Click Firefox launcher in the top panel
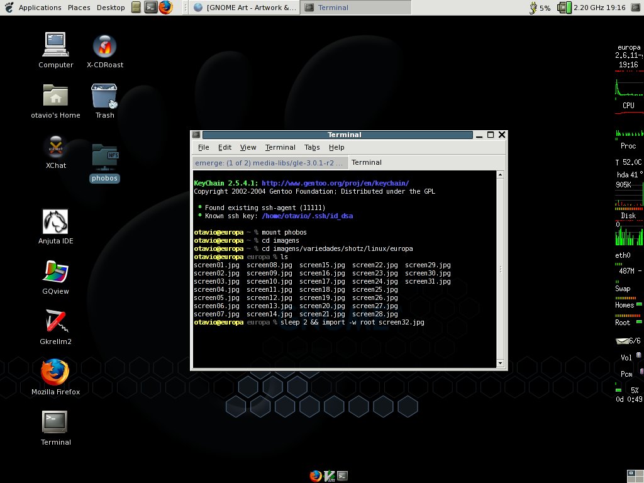Image resolution: width=644 pixels, height=483 pixels. click(x=165, y=8)
